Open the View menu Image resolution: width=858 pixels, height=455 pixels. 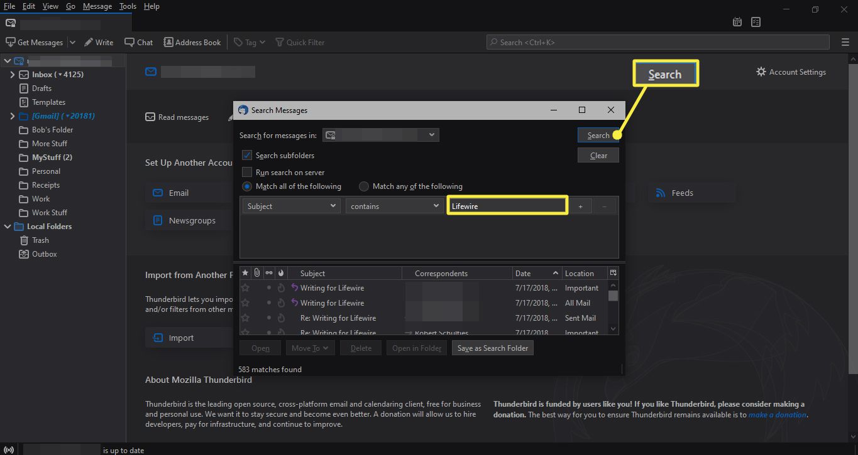[50, 6]
